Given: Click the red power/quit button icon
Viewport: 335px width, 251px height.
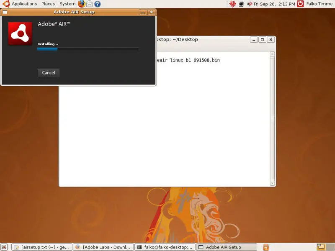Looking at the screenshot, I should (x=300, y=4).
